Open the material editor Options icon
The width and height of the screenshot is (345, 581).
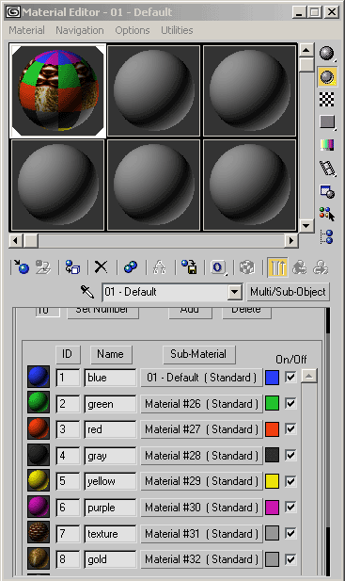[327, 191]
